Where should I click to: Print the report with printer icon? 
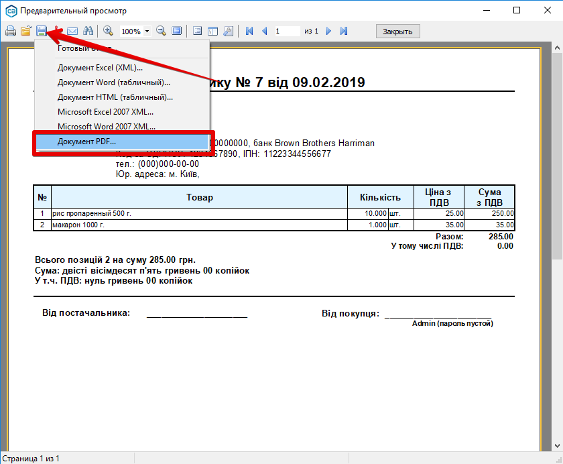click(11, 32)
